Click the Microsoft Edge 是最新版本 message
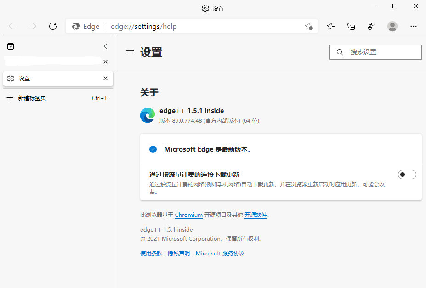Viewport: 426px width, 288px height. click(208, 149)
